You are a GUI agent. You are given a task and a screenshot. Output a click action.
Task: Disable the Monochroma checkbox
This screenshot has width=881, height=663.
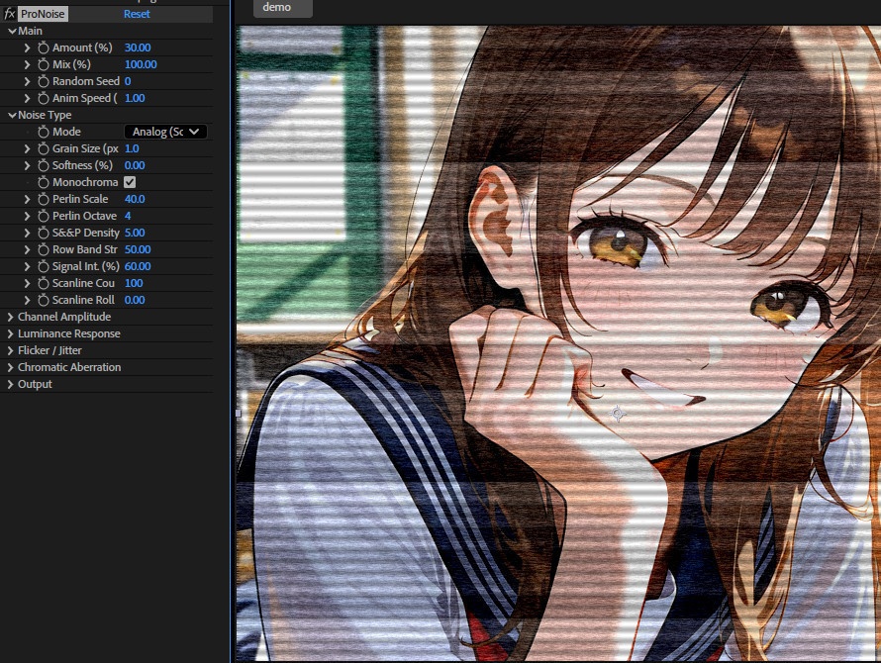tap(129, 182)
